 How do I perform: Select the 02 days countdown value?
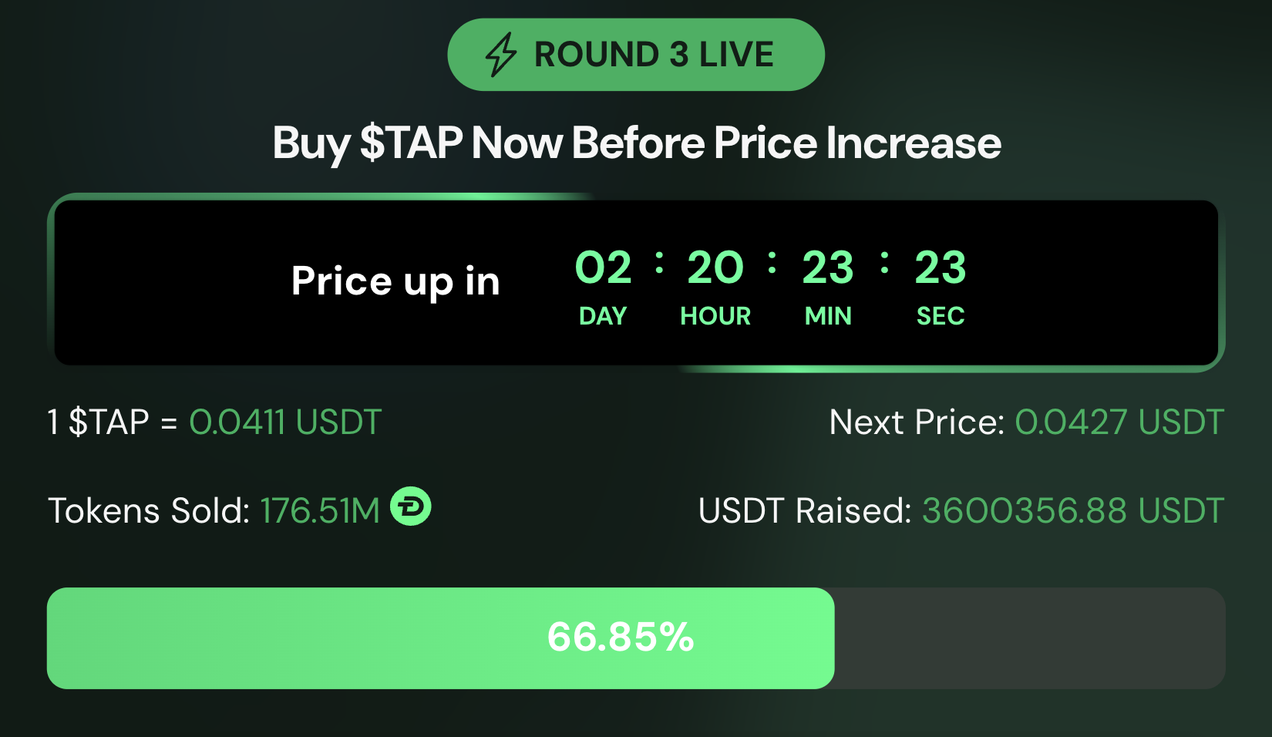(603, 268)
